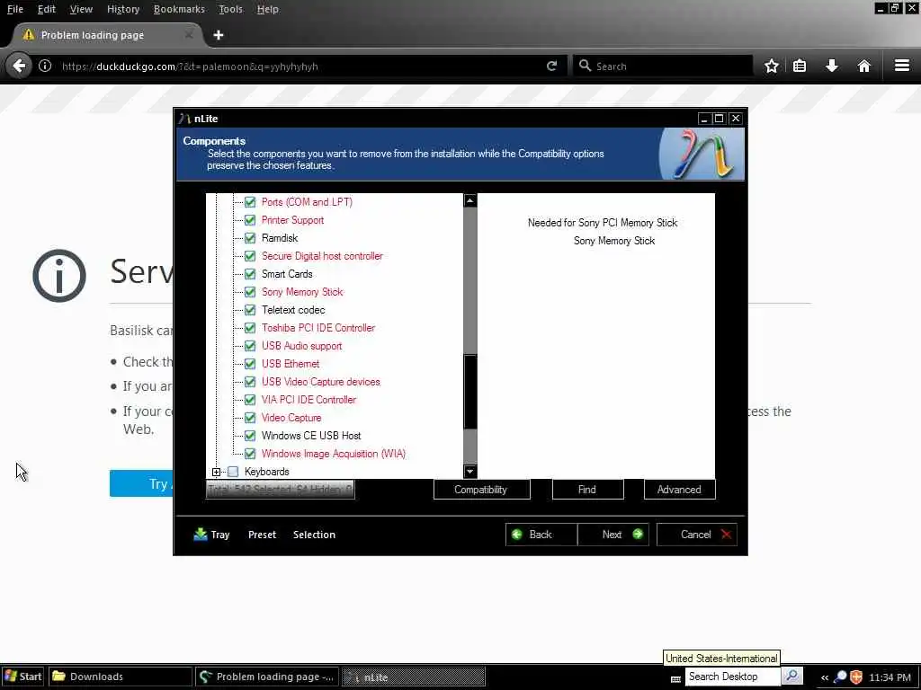Screen dimensions: 921x690
Task: Open the downloads arrow icon
Action: pos(832,66)
